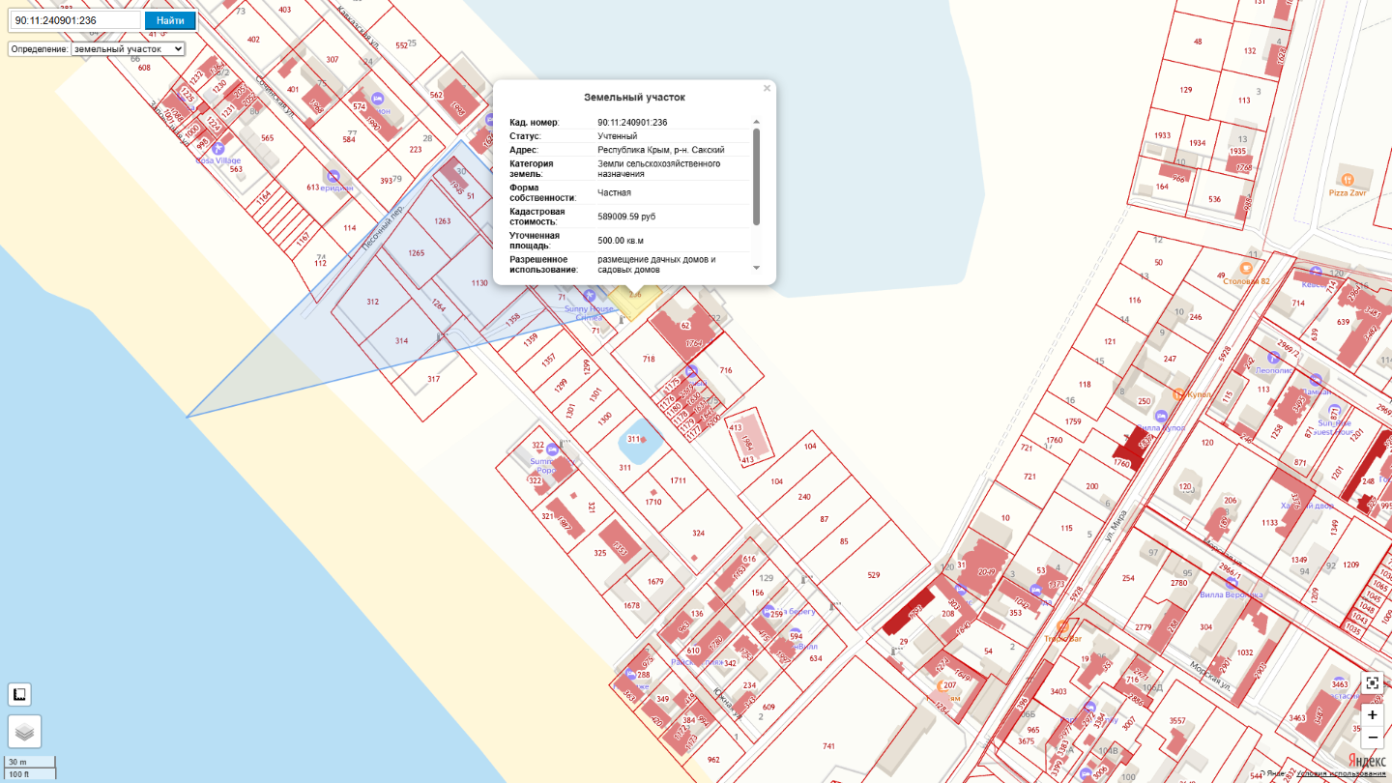This screenshot has height=783, width=1392.
Task: Click the Rosa Village hotel marker
Action: pos(218,149)
